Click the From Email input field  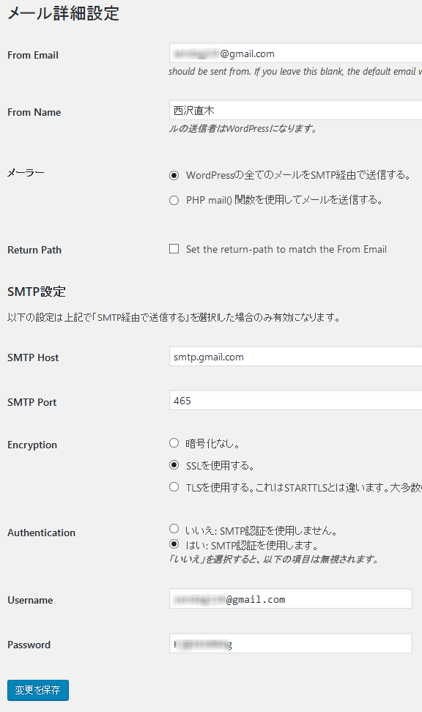[296, 53]
